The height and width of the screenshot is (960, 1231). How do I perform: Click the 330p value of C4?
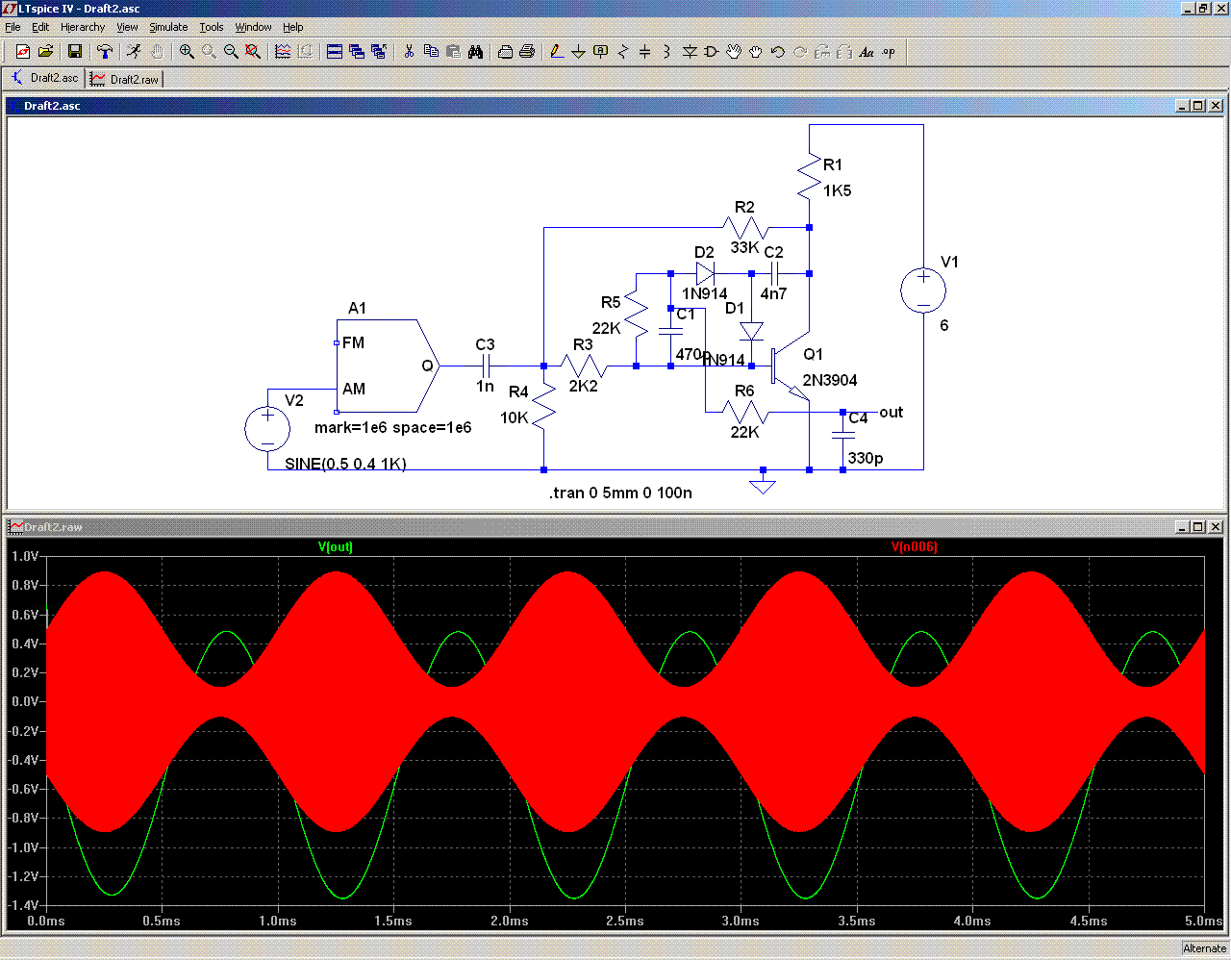[866, 458]
